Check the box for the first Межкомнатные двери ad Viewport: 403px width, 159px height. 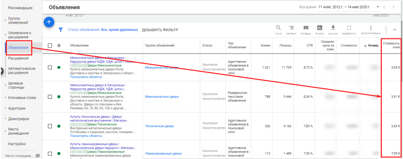click(50, 67)
